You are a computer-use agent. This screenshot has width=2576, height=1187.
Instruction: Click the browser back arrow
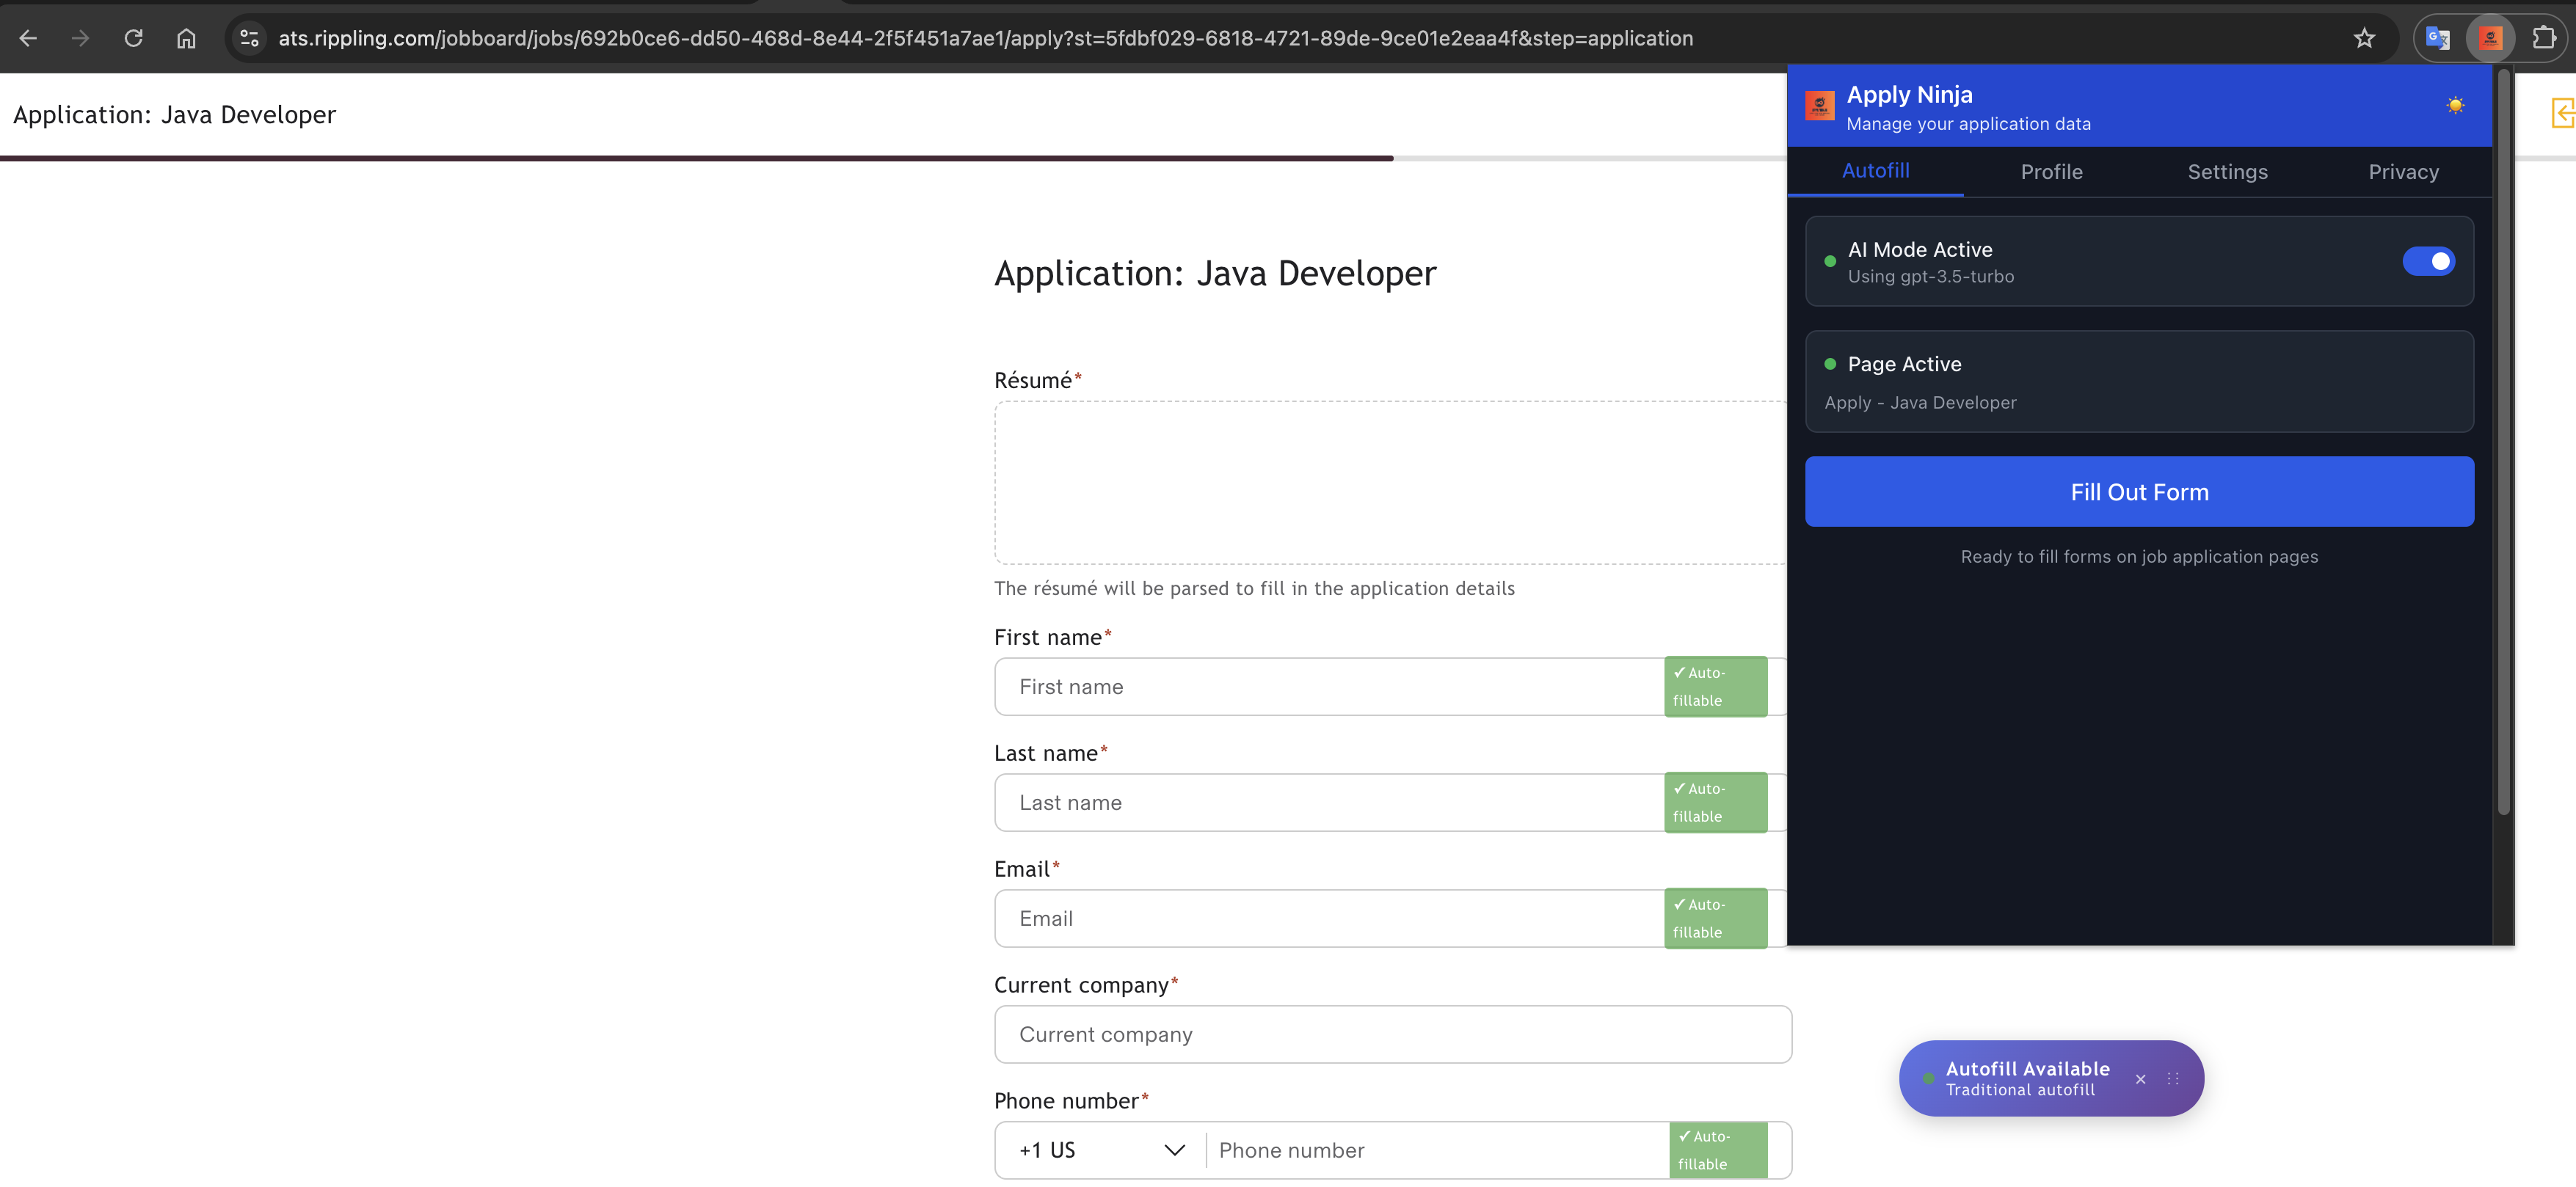coord(28,38)
